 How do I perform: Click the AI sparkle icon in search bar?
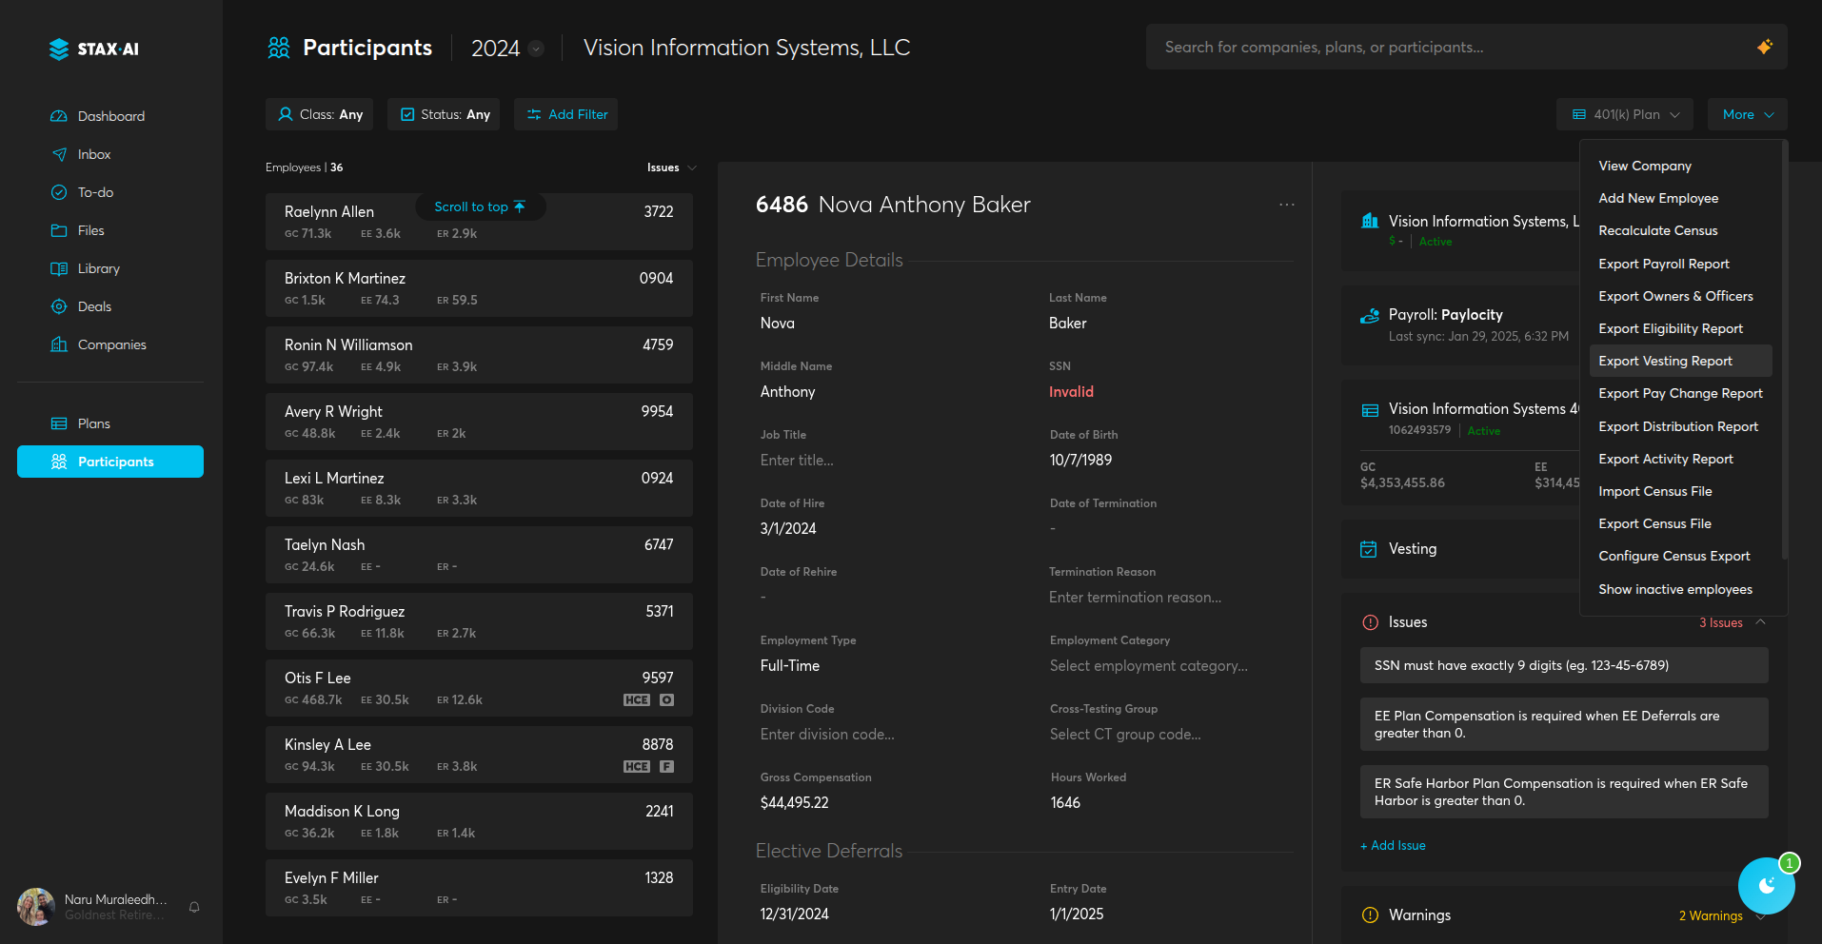(x=1764, y=47)
